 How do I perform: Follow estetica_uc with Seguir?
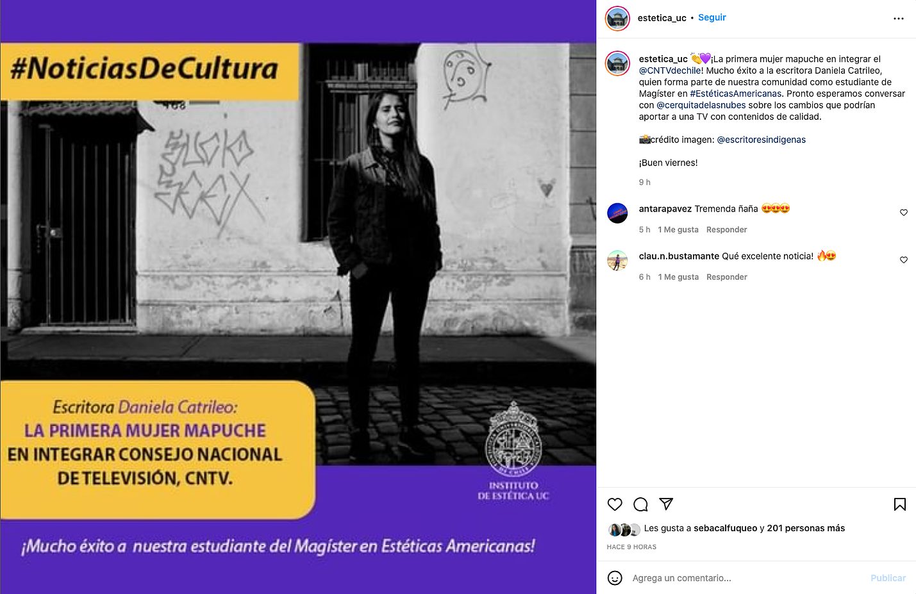pos(712,18)
